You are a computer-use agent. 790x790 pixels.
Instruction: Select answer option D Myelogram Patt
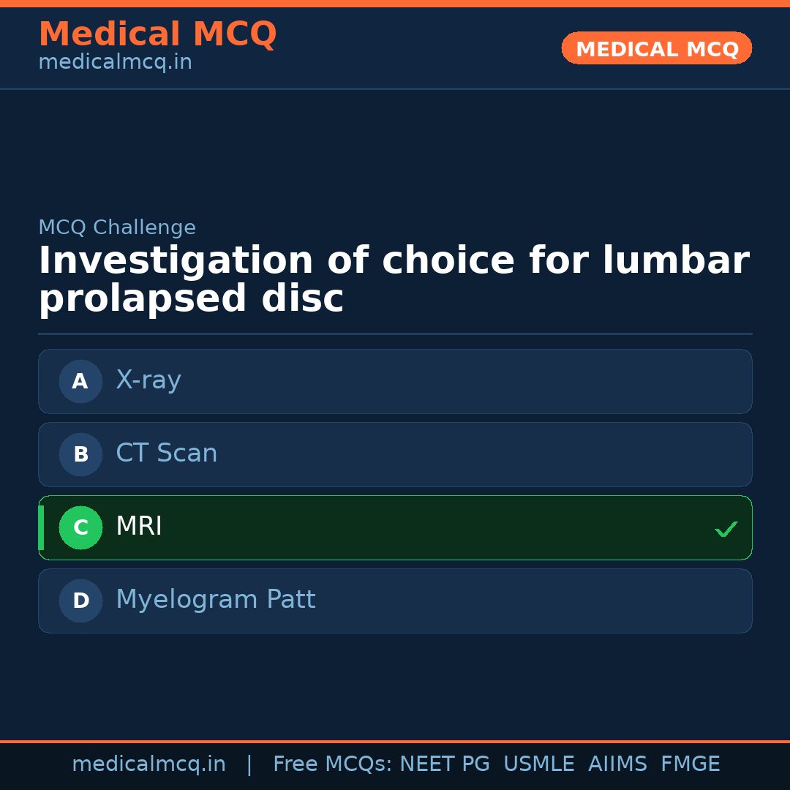click(395, 601)
